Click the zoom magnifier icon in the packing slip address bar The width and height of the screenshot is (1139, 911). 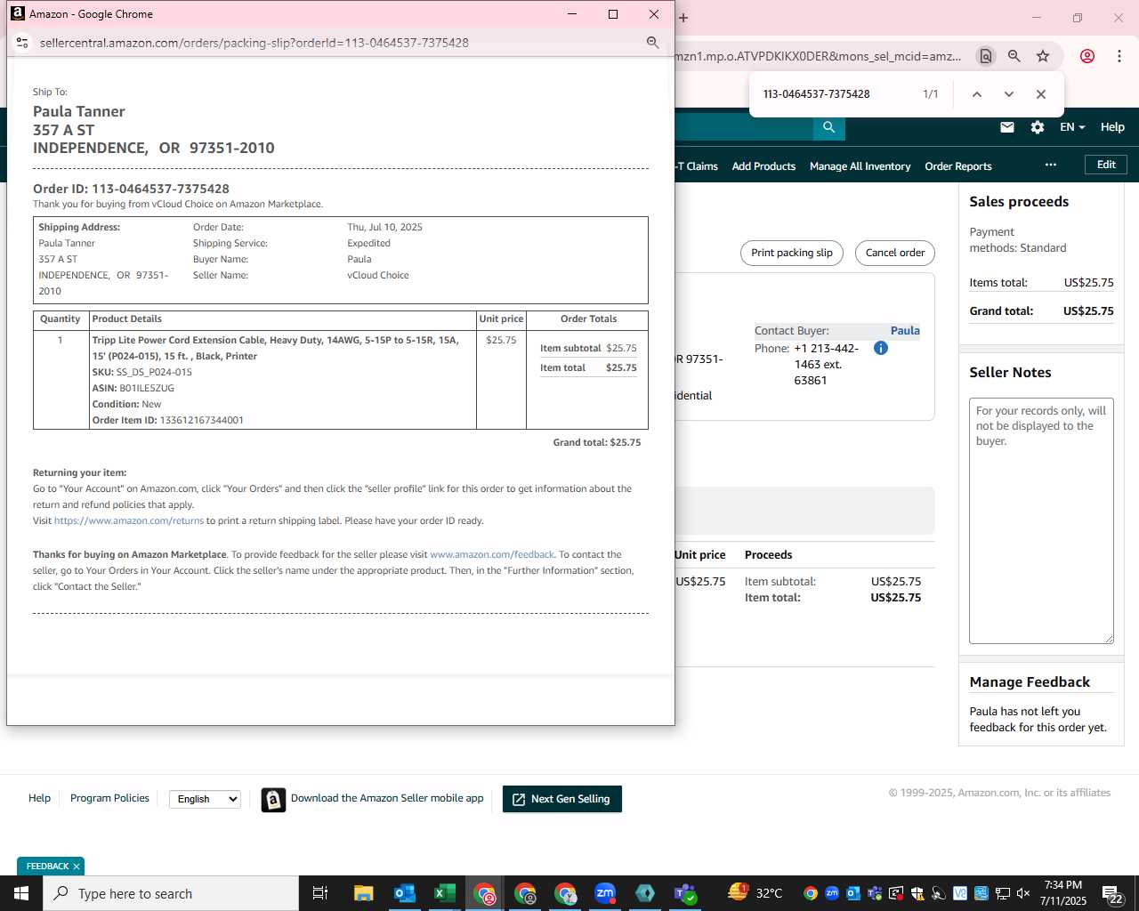(652, 43)
